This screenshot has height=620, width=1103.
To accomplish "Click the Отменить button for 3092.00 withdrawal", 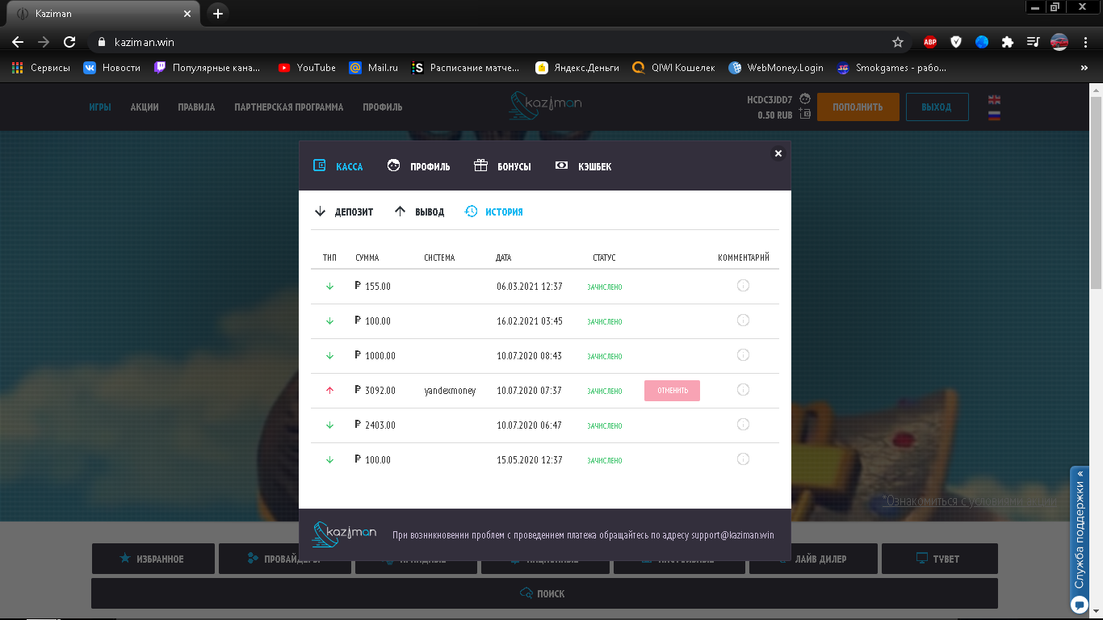I will click(x=672, y=391).
